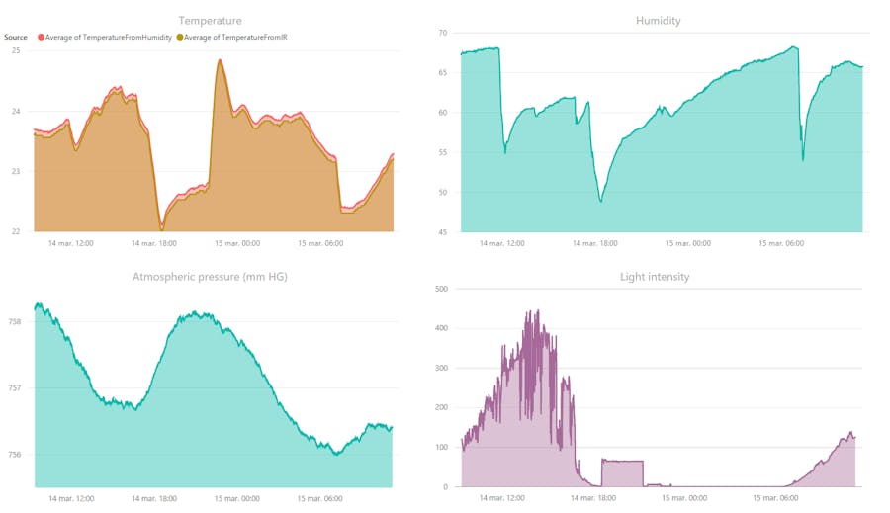The height and width of the screenshot is (513, 890).
Task: Click the 'Source' legend heading
Action: (x=16, y=38)
